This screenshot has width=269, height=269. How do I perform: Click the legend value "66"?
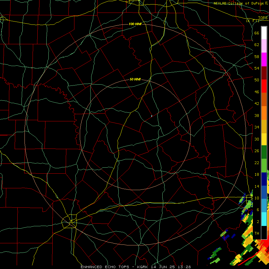click(257, 33)
